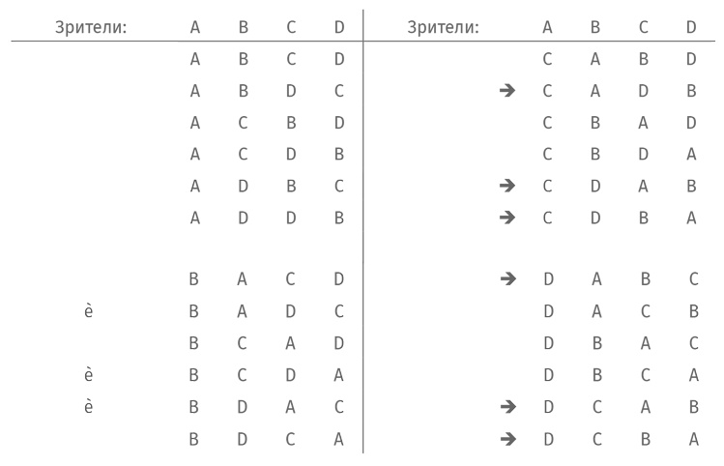Click first letter of left row A D D B
The image size is (724, 466).
point(195,218)
